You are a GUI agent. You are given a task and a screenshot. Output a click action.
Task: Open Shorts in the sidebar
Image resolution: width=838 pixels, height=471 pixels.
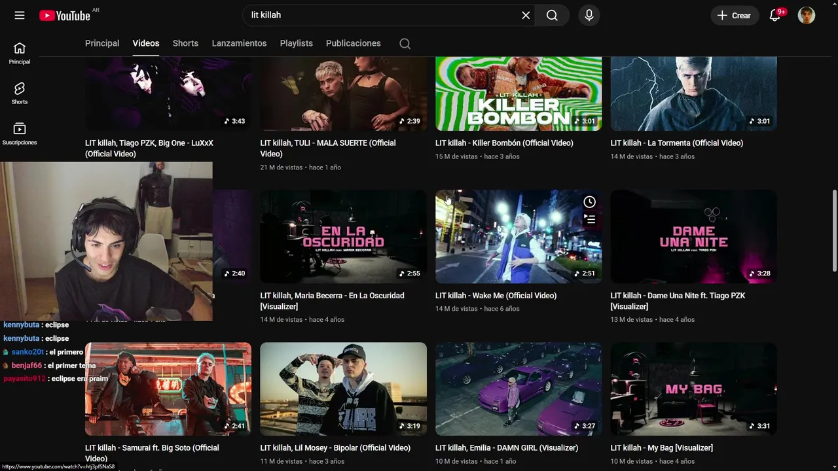click(x=20, y=94)
